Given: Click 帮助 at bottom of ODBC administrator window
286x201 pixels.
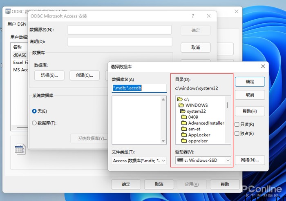Looking at the screenshot, I should tap(225, 184).
